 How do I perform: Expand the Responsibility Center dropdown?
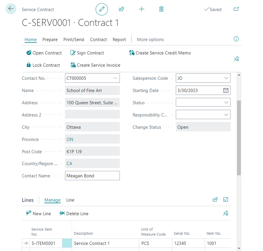(226, 115)
